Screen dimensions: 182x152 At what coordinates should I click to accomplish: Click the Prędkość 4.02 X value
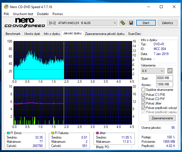170,146
